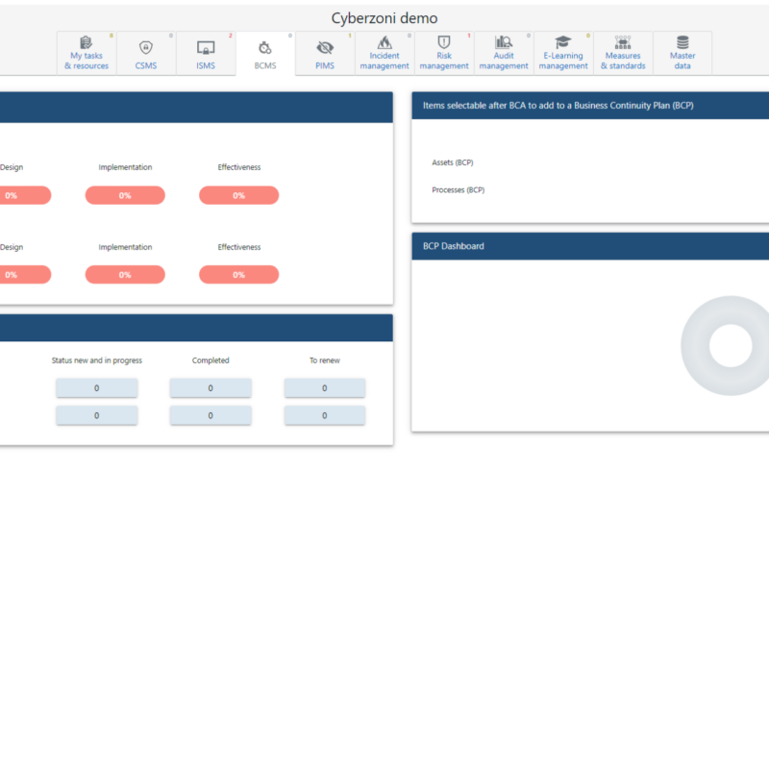The height and width of the screenshot is (769, 769).
Task: Open Master data using the database icon
Action: (682, 42)
